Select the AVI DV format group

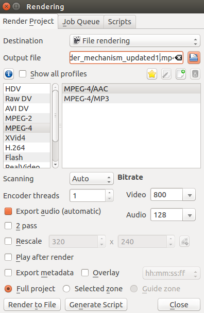point(27,108)
